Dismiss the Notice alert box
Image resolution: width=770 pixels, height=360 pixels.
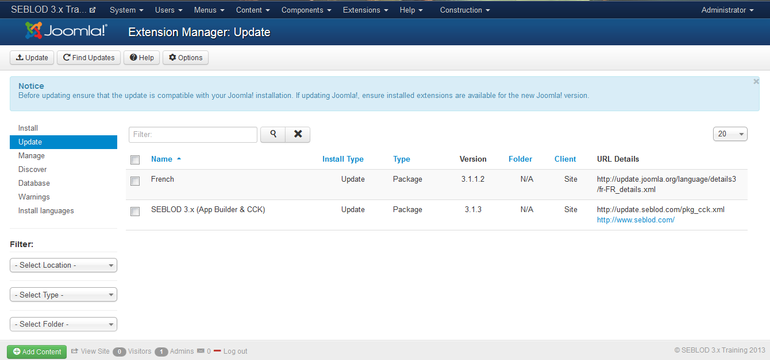pyautogui.click(x=756, y=82)
